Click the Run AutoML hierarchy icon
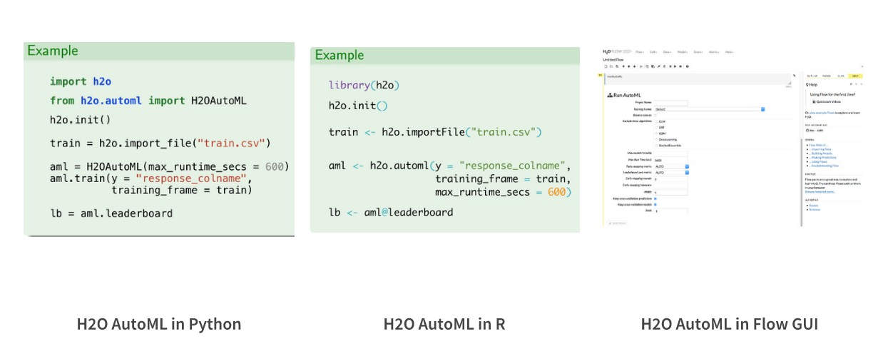Viewport: 888px width, 354px height. (609, 95)
